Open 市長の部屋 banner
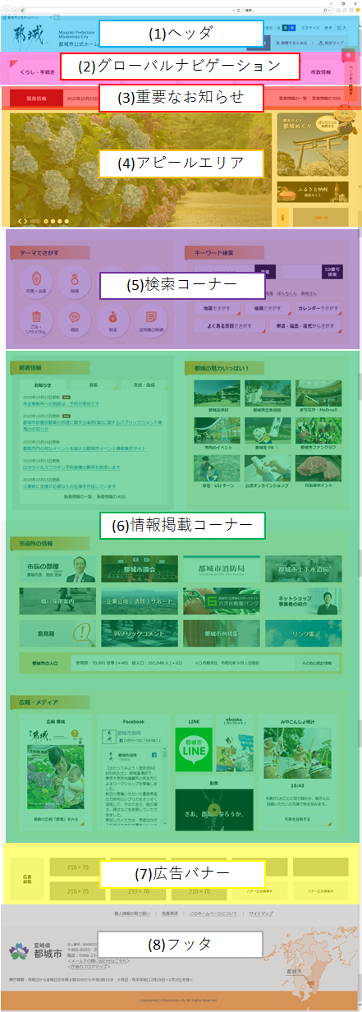Screen dimensions: 362x1012 coord(56,568)
